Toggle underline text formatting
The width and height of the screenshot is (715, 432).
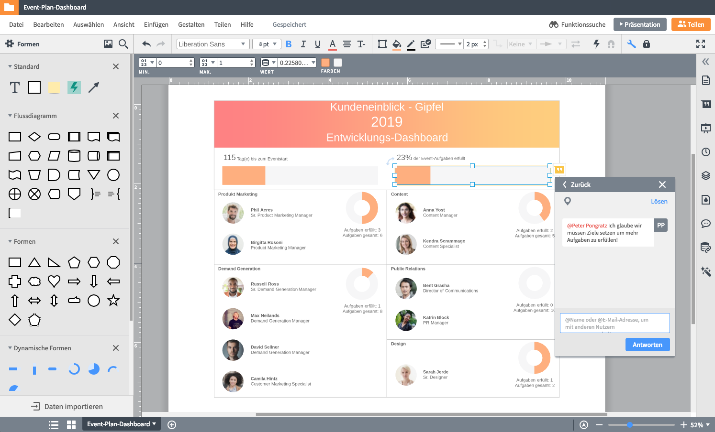(317, 44)
